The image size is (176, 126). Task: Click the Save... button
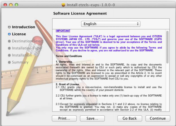click(x=92, y=118)
